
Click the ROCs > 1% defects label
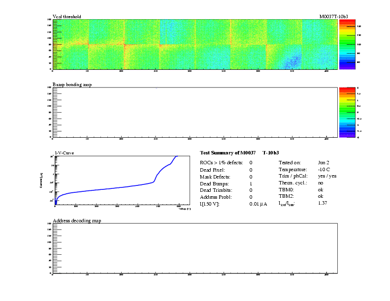tap(221, 162)
